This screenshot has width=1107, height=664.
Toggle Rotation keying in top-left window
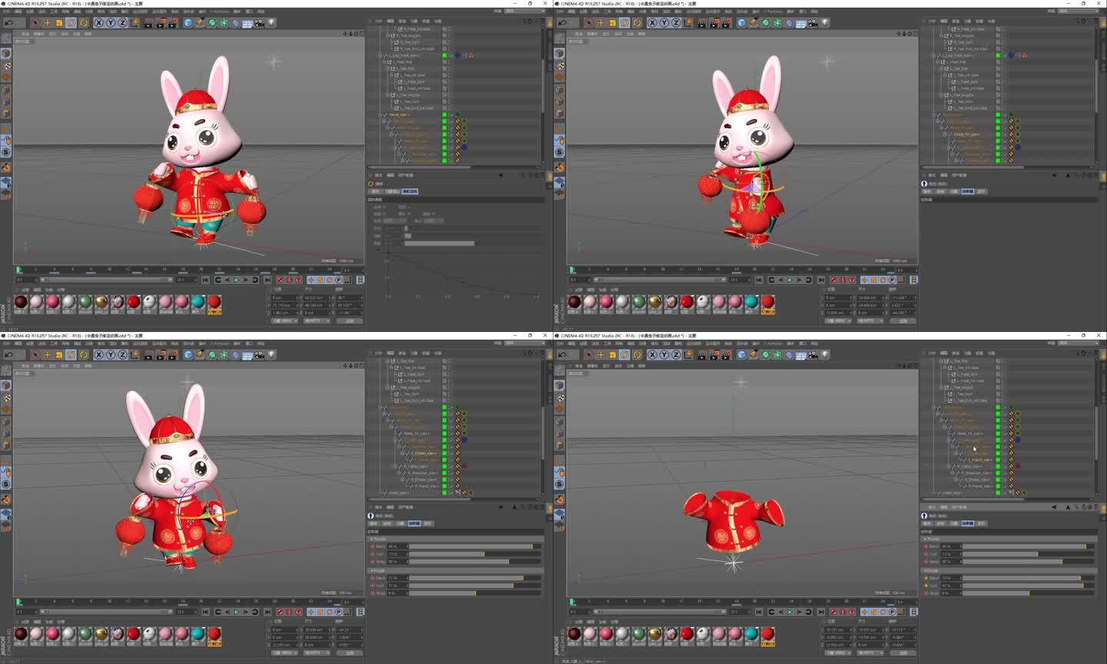(329, 280)
